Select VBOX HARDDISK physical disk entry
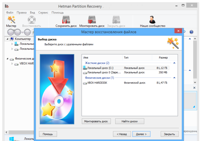The width and height of the screenshot is (202, 141). pos(97,83)
